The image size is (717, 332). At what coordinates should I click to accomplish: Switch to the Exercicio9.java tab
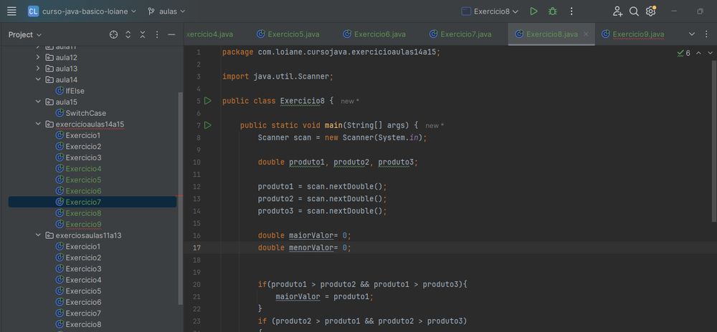click(632, 34)
